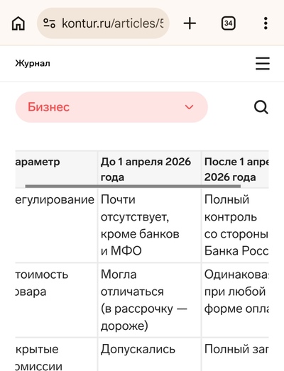Select the 'Стоимость товара' row label

click(x=42, y=283)
